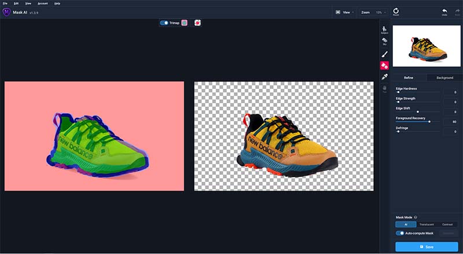Open the File menu

pyautogui.click(x=5, y=3)
